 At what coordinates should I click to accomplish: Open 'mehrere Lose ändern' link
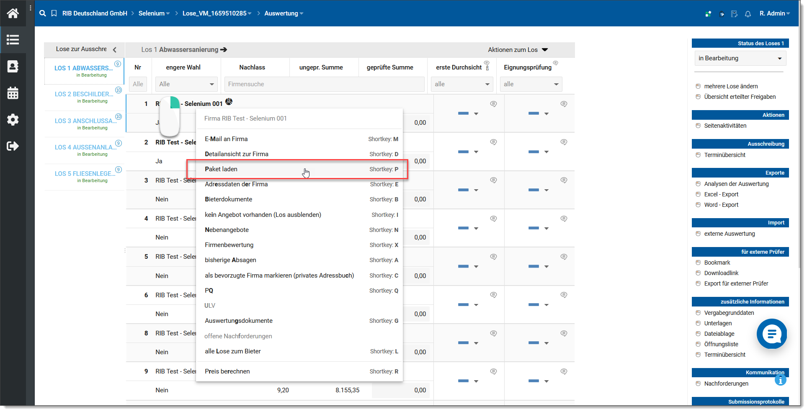(x=731, y=86)
